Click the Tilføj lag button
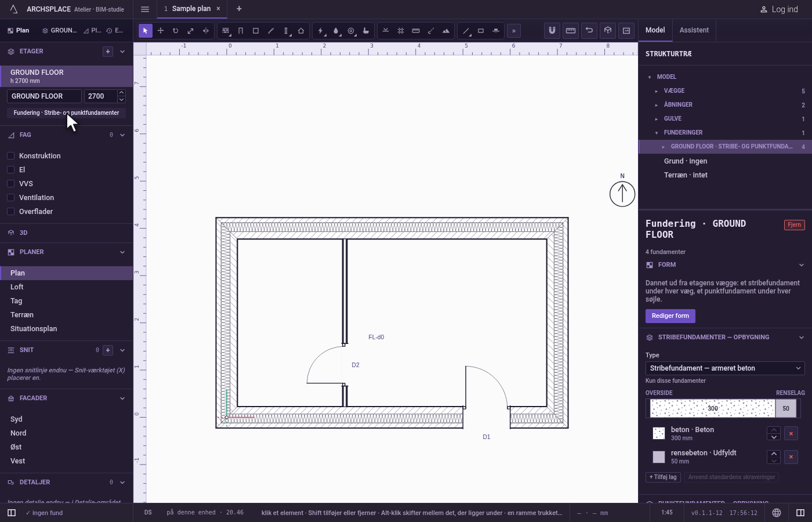 [x=663, y=477]
